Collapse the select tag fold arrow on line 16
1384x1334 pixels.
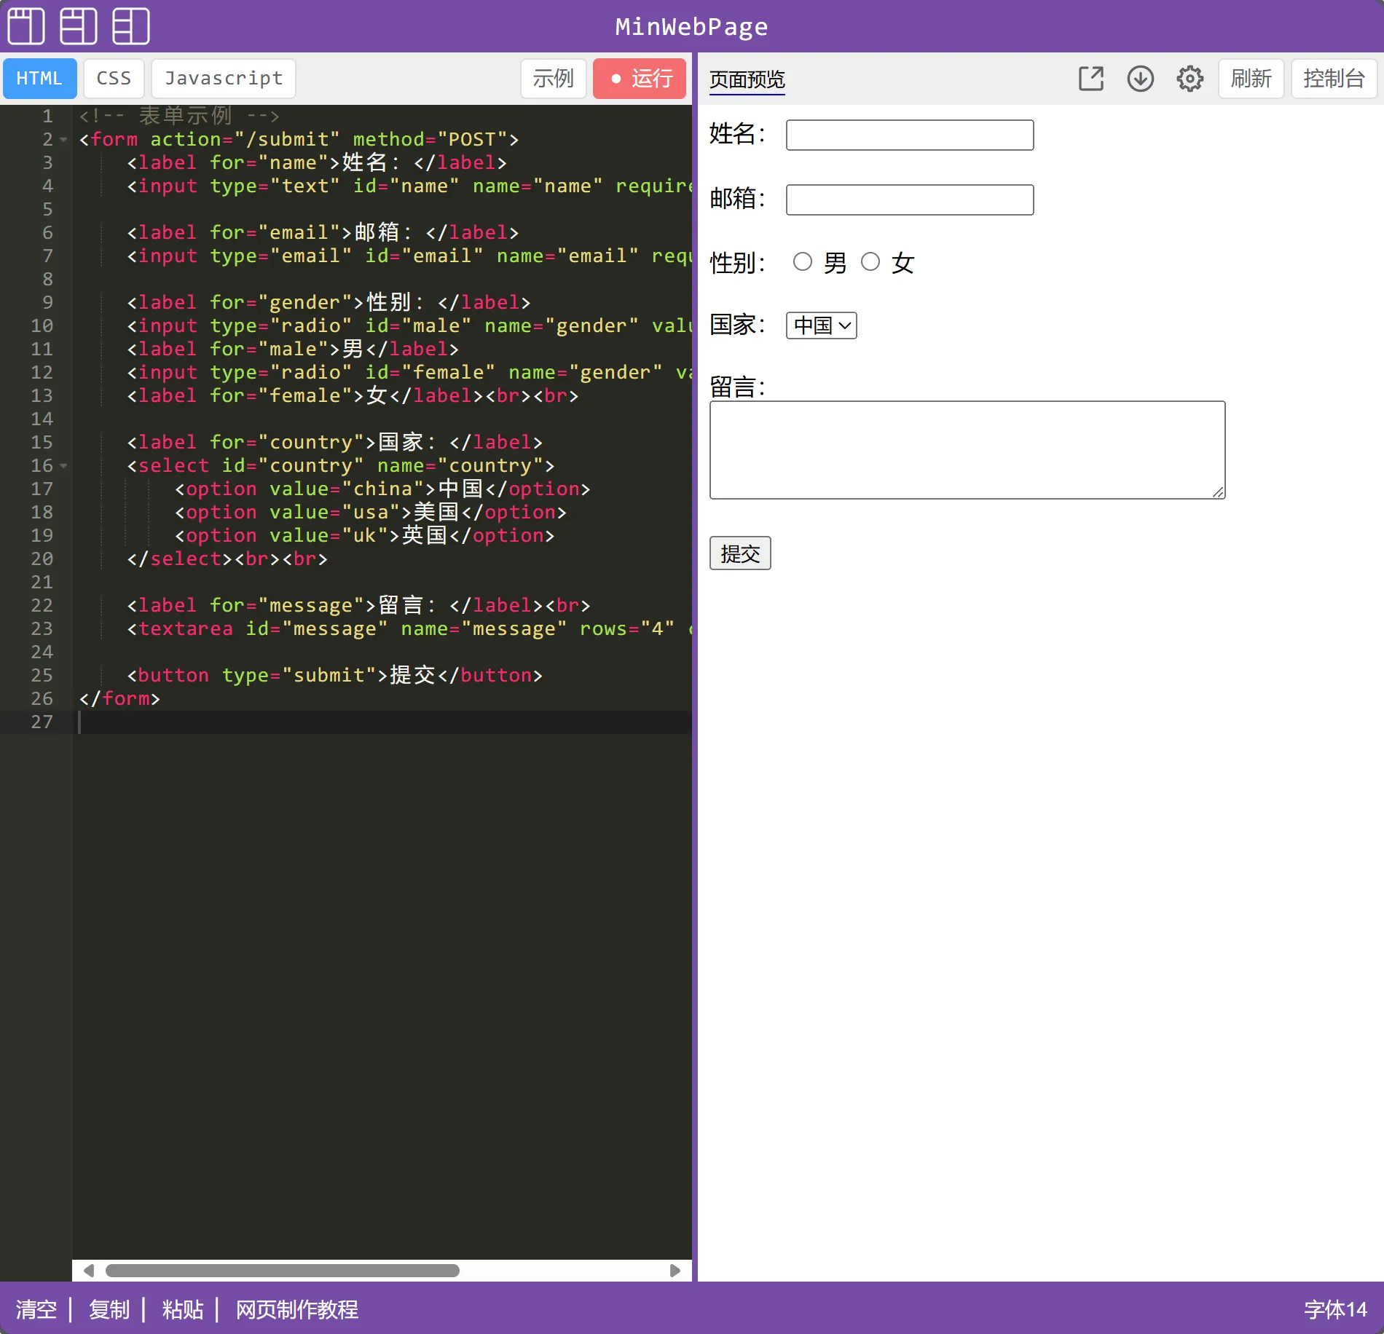pos(63,465)
